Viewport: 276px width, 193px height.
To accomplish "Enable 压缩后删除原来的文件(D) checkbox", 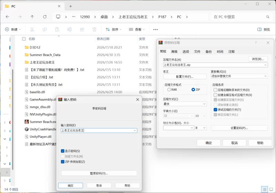I will 215,90.
